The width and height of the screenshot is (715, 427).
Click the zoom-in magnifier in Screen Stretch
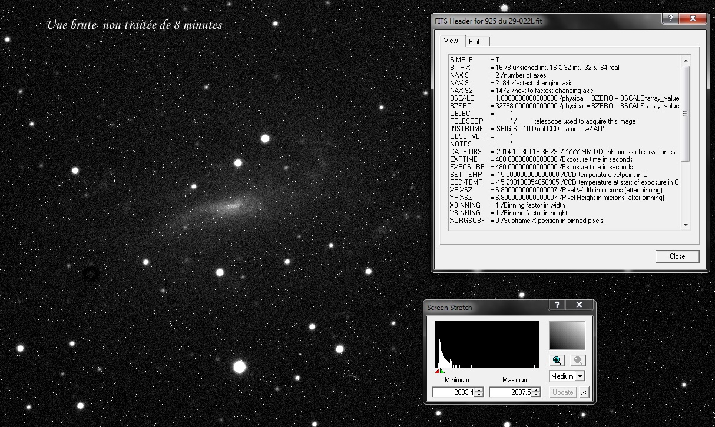point(557,361)
